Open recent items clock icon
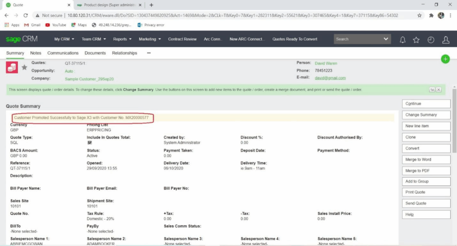Screen dimensions: 457x246 pos(431,40)
